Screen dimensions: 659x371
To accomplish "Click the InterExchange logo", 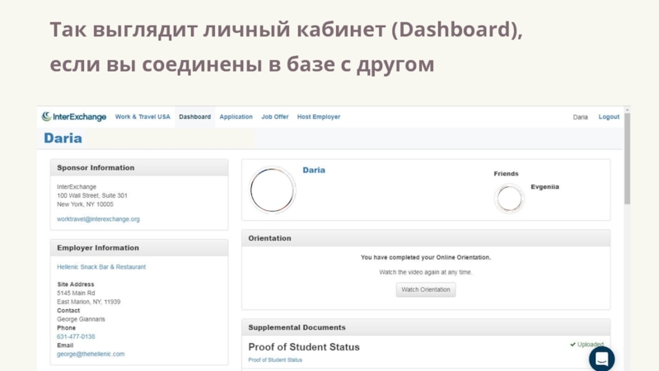I will [74, 117].
